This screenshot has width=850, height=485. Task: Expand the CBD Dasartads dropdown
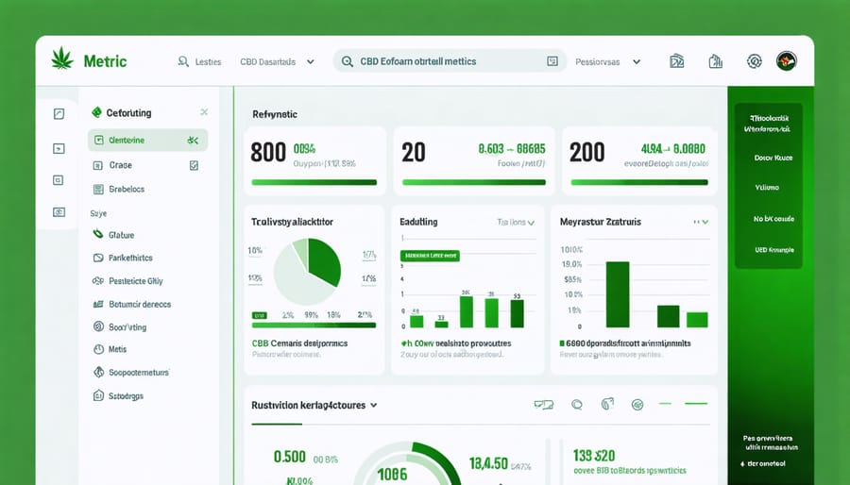point(308,61)
